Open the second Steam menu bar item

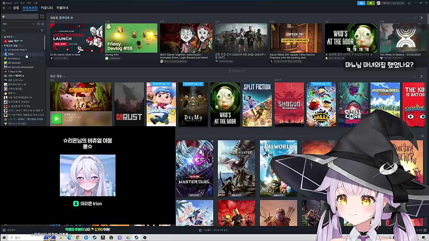click(16, 3)
